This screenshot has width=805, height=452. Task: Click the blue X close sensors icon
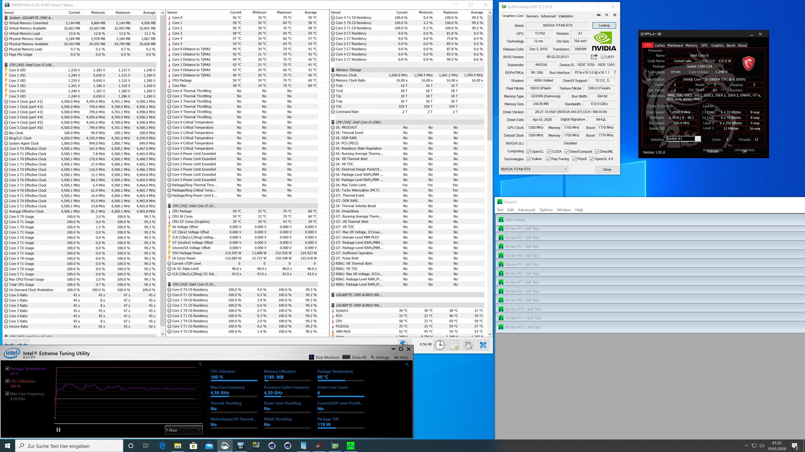(x=483, y=345)
